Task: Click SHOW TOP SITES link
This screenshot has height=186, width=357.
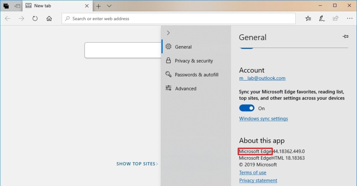Action: pos(137,164)
